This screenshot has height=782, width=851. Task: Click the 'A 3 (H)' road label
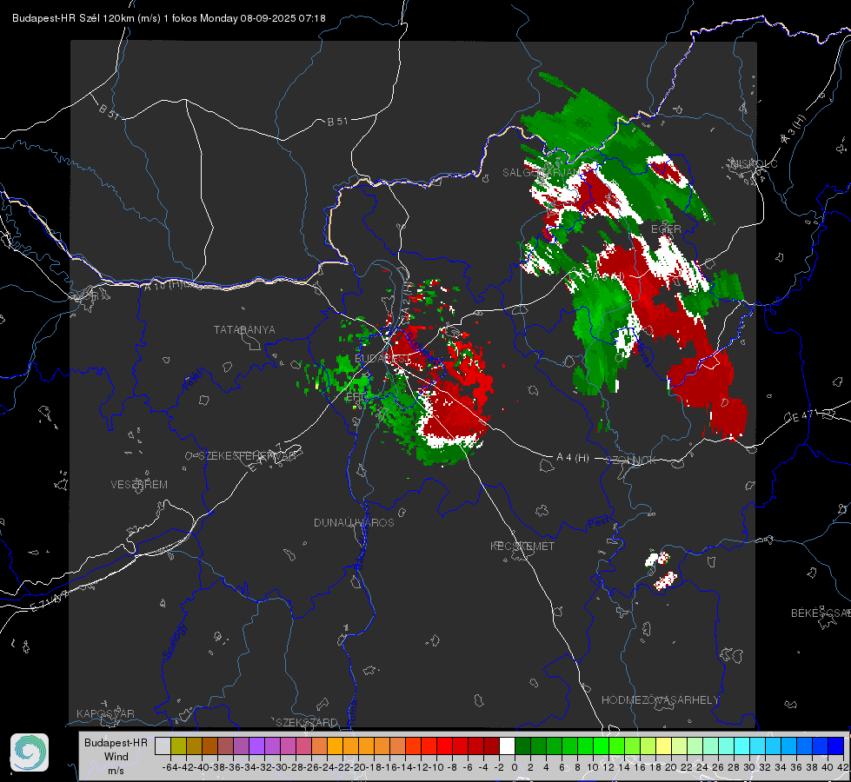[794, 129]
